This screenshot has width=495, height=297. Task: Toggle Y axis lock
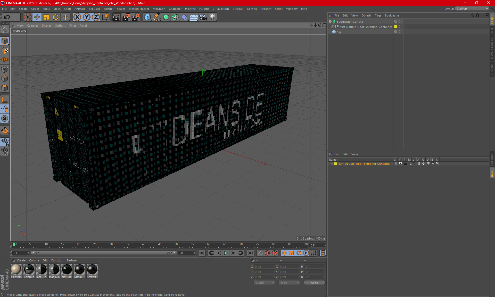coord(87,17)
